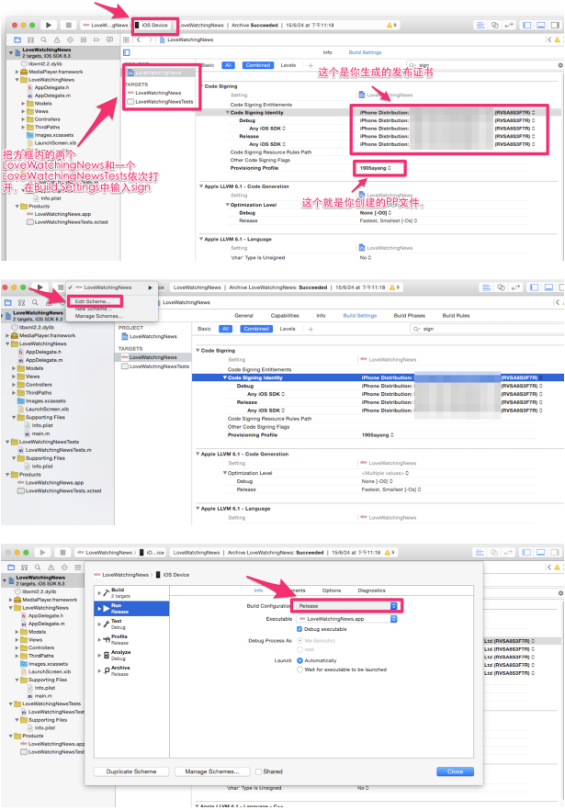Open Build Rules tab in middle screenshot
The height and width of the screenshot is (810, 565).
pyautogui.click(x=456, y=315)
